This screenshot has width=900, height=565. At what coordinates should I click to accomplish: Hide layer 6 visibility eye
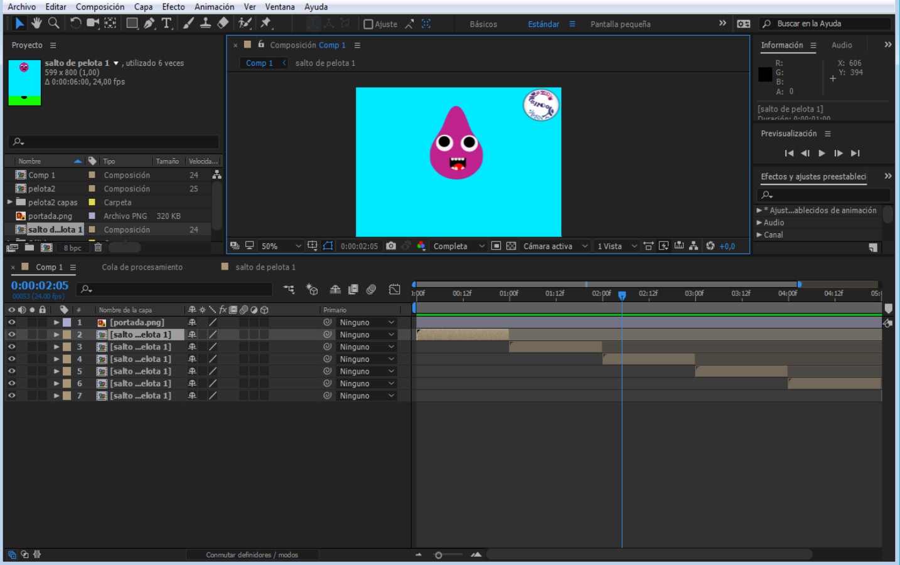[x=11, y=383]
